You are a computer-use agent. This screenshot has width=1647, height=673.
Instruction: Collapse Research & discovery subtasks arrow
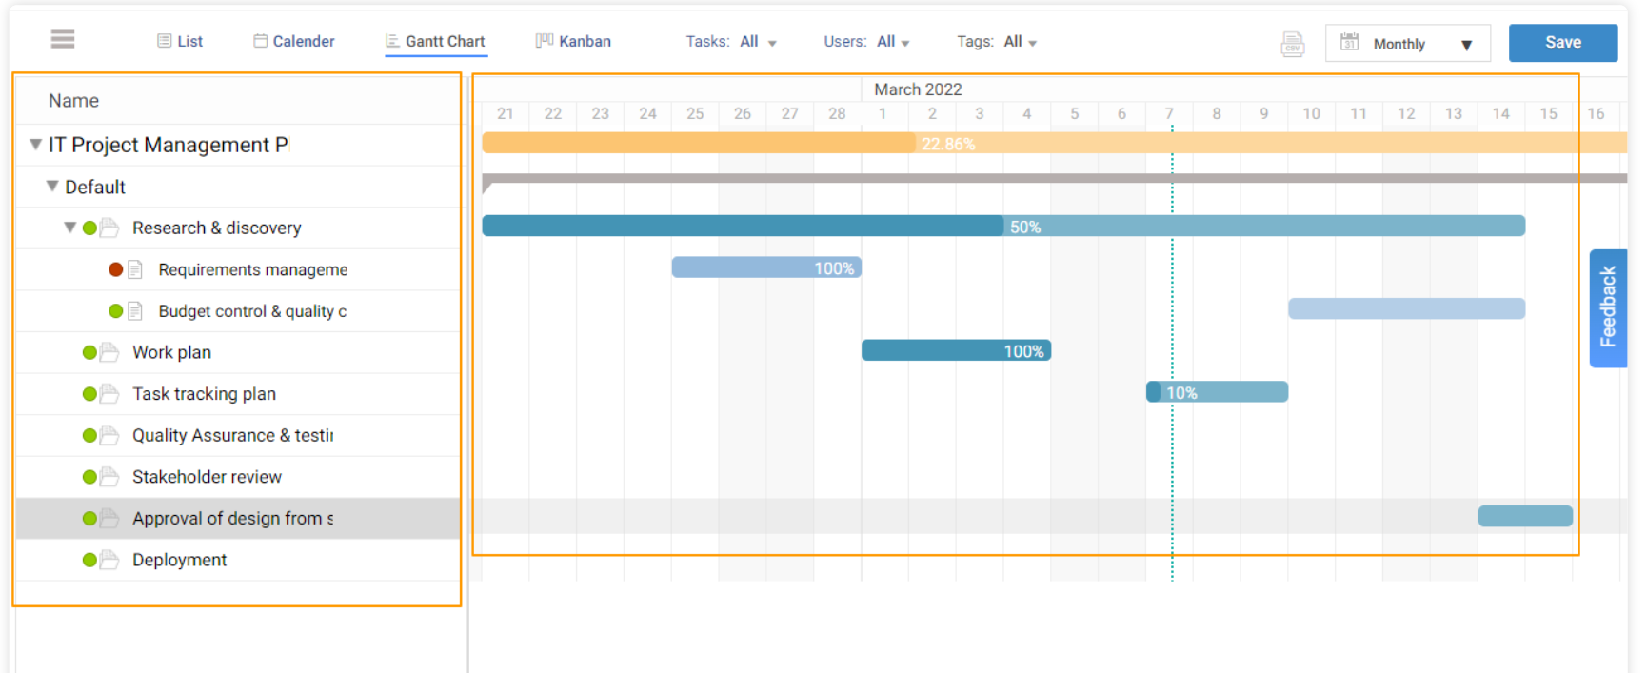point(69,228)
